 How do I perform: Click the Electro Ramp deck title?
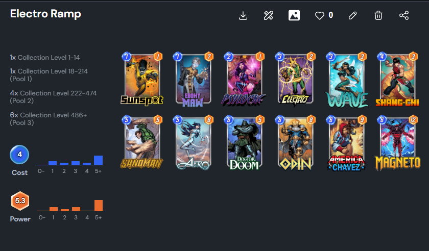pyautogui.click(x=45, y=14)
